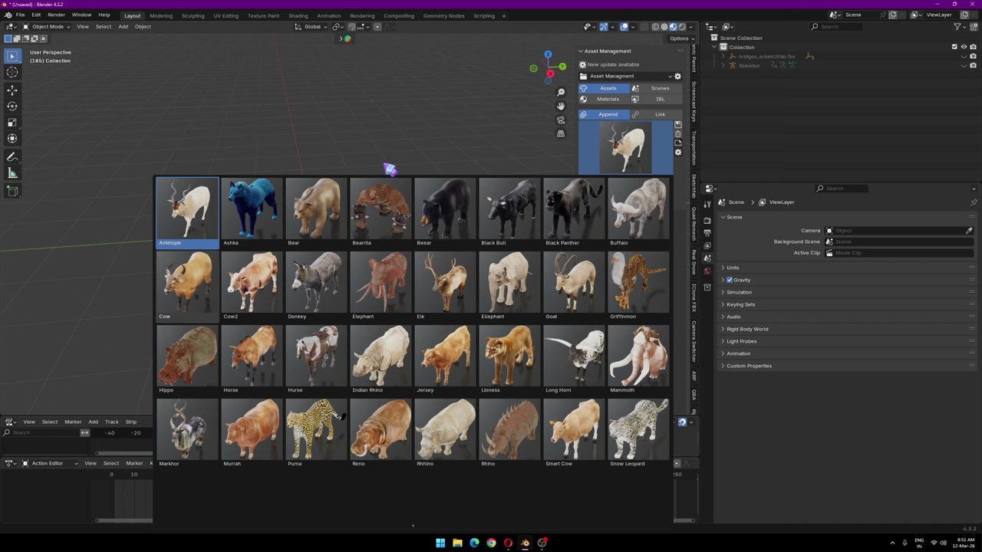The width and height of the screenshot is (982, 552).
Task: Click the new-file icon beside asset preview
Action: (677, 143)
